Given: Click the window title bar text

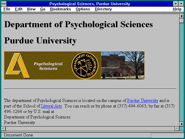Looking at the screenshot, I should click(x=90, y=4).
